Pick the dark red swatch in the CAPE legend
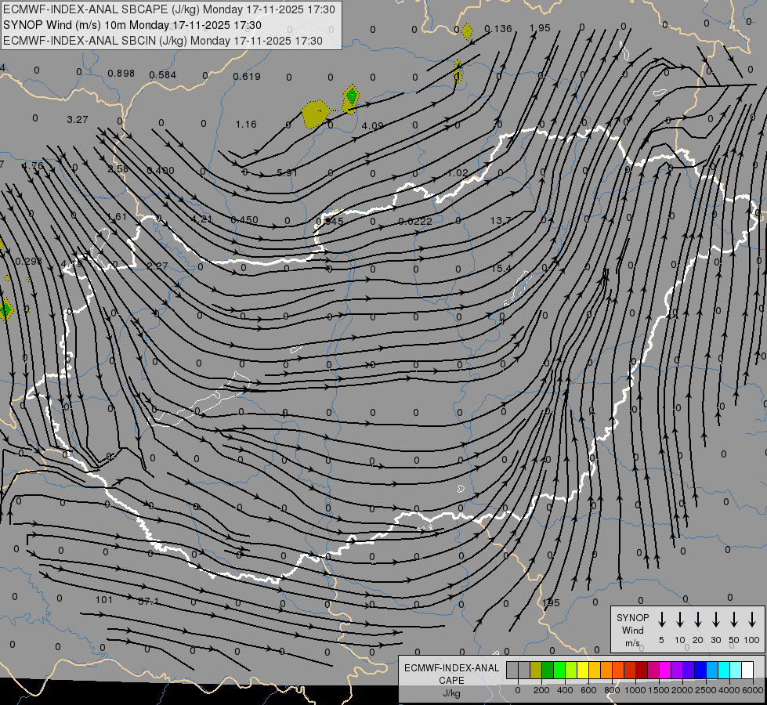This screenshot has width=767, height=705. (x=642, y=670)
